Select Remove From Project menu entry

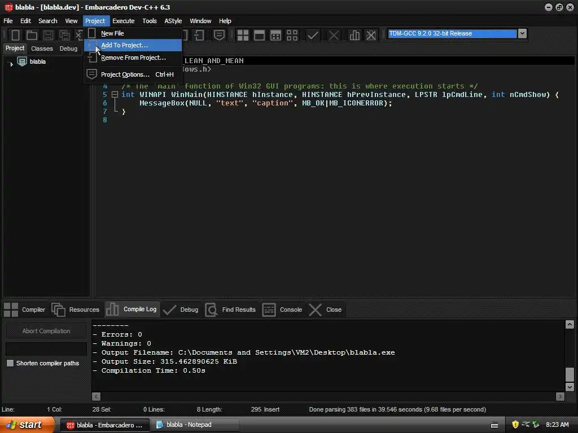coord(133,58)
